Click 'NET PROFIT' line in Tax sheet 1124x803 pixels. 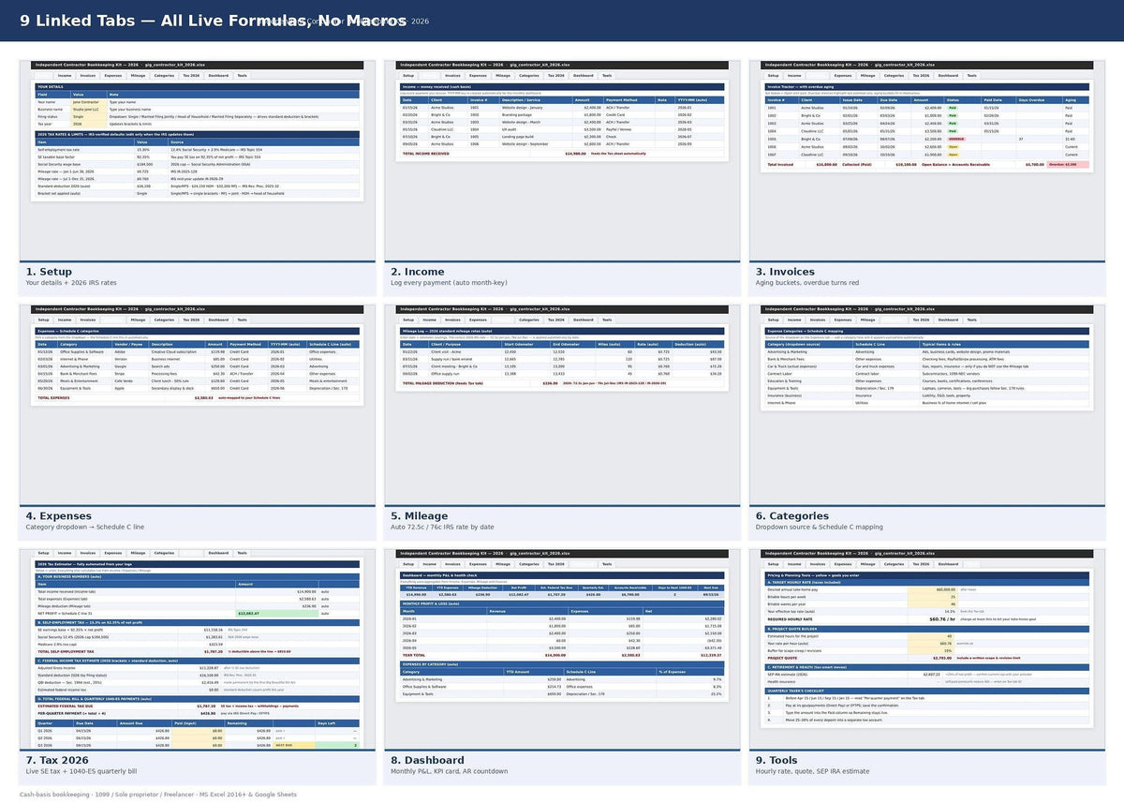(x=198, y=614)
